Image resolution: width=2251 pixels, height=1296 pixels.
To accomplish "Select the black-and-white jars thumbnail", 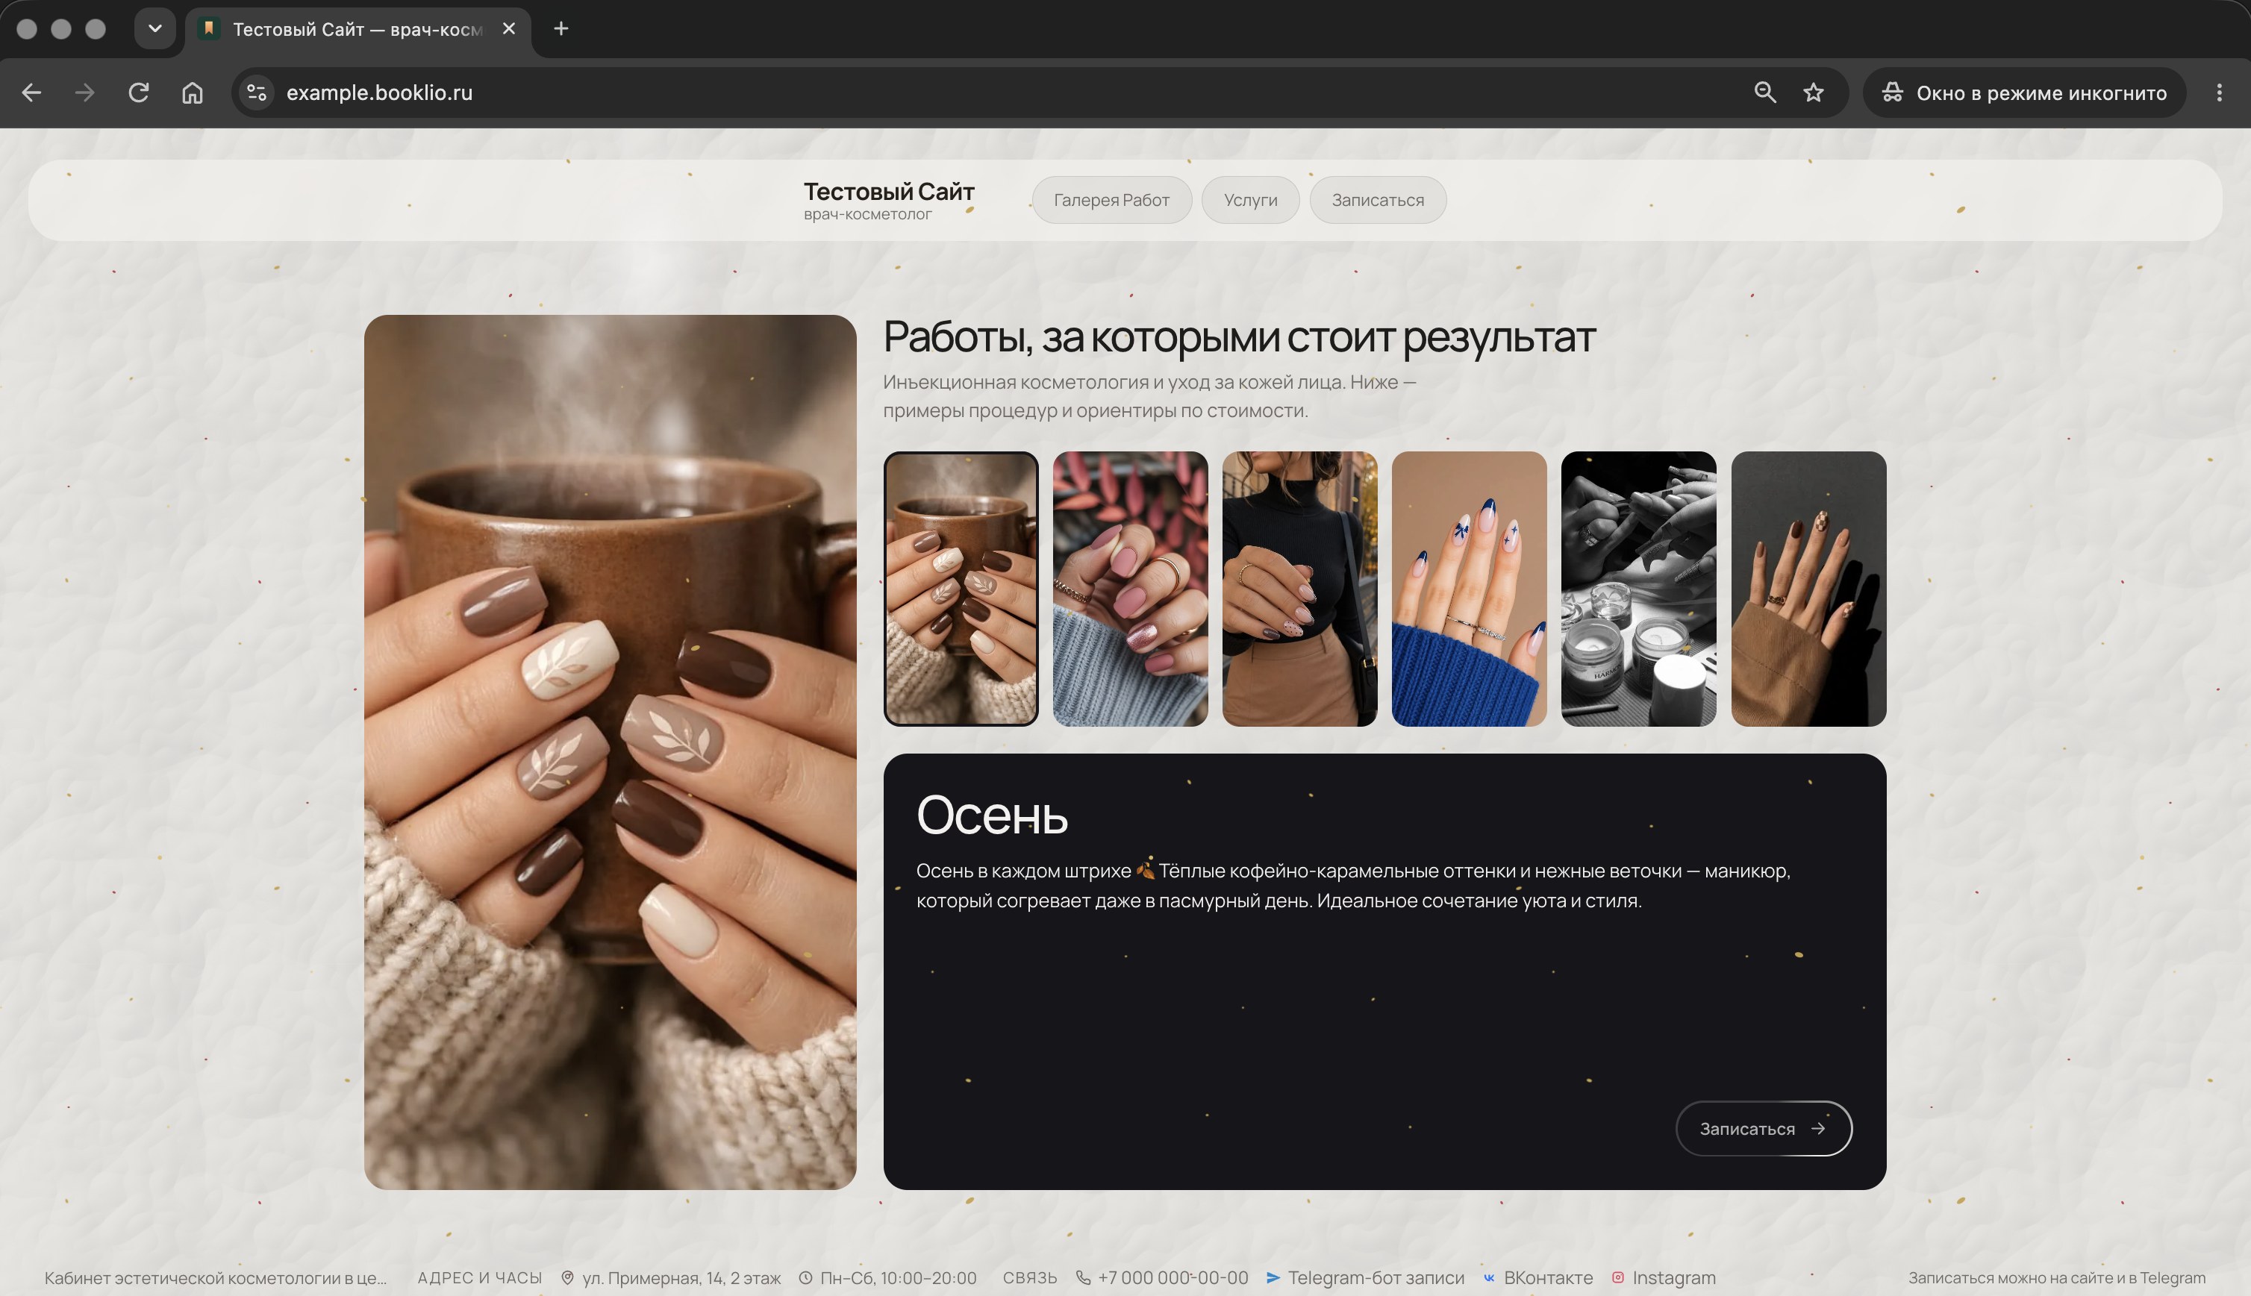I will (x=1638, y=589).
